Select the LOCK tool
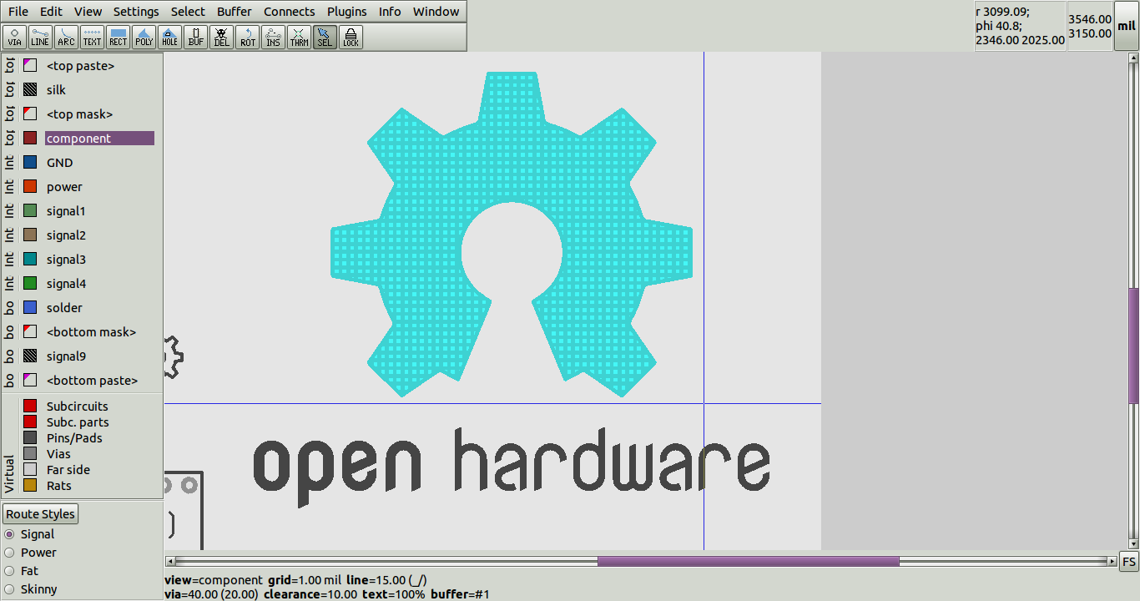This screenshot has width=1140, height=601. (351, 37)
